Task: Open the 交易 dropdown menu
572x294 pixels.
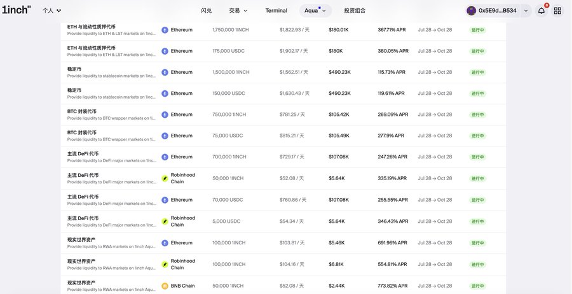Action: (x=238, y=11)
